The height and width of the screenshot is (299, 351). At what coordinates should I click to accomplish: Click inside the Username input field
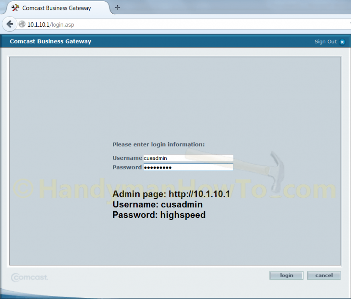tap(187, 158)
